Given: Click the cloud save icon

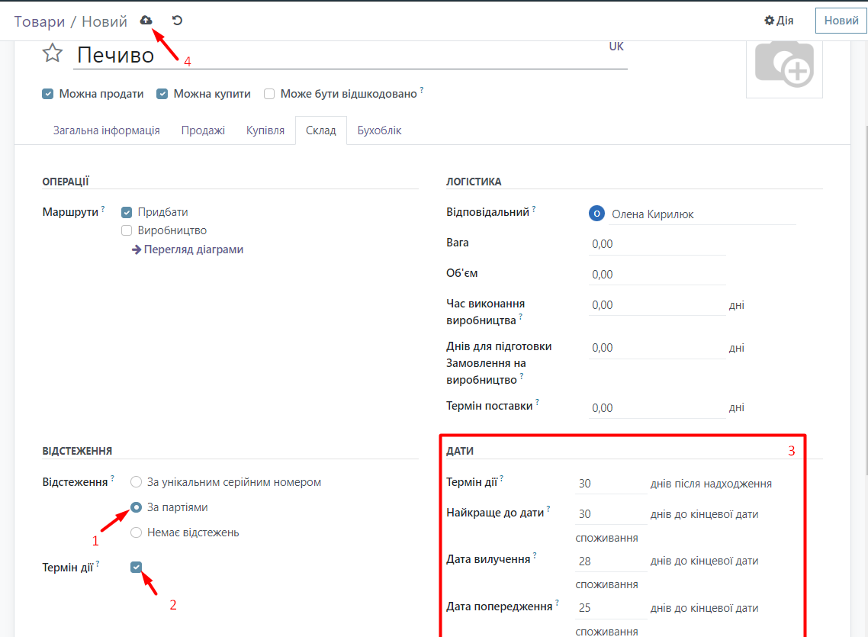Looking at the screenshot, I should click(x=146, y=21).
